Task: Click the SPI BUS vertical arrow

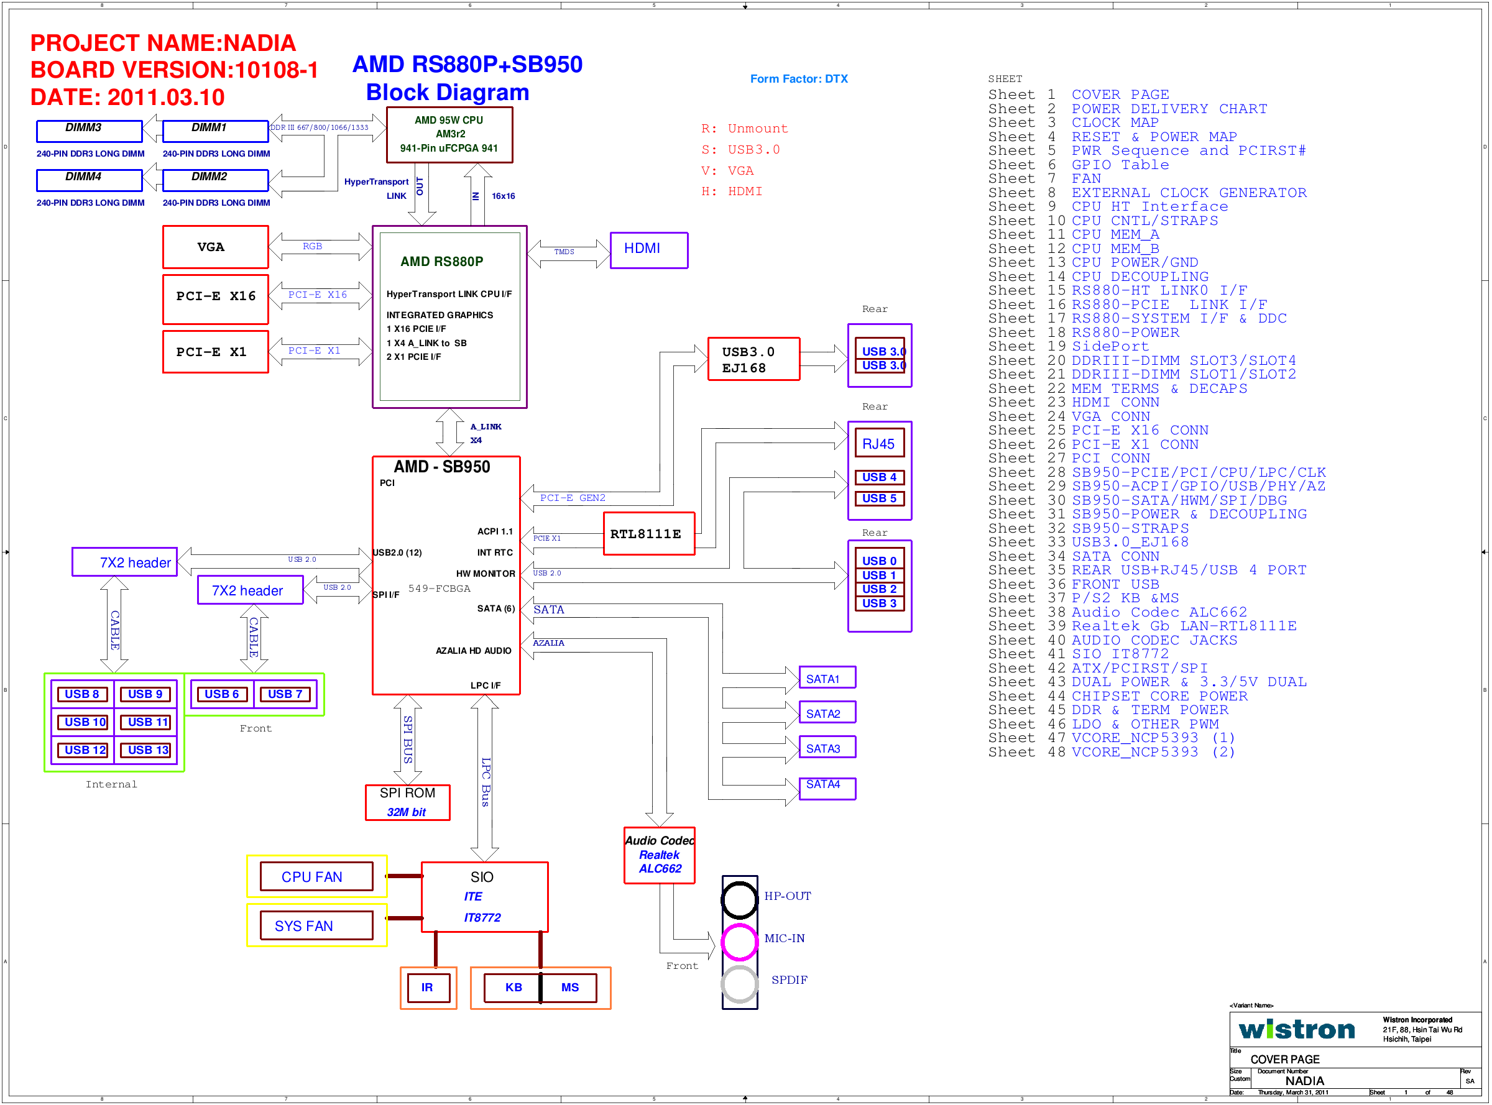Action: pos(407,740)
